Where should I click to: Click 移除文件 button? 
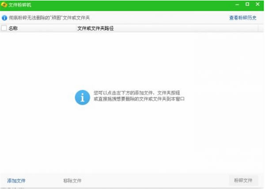pos(72,181)
